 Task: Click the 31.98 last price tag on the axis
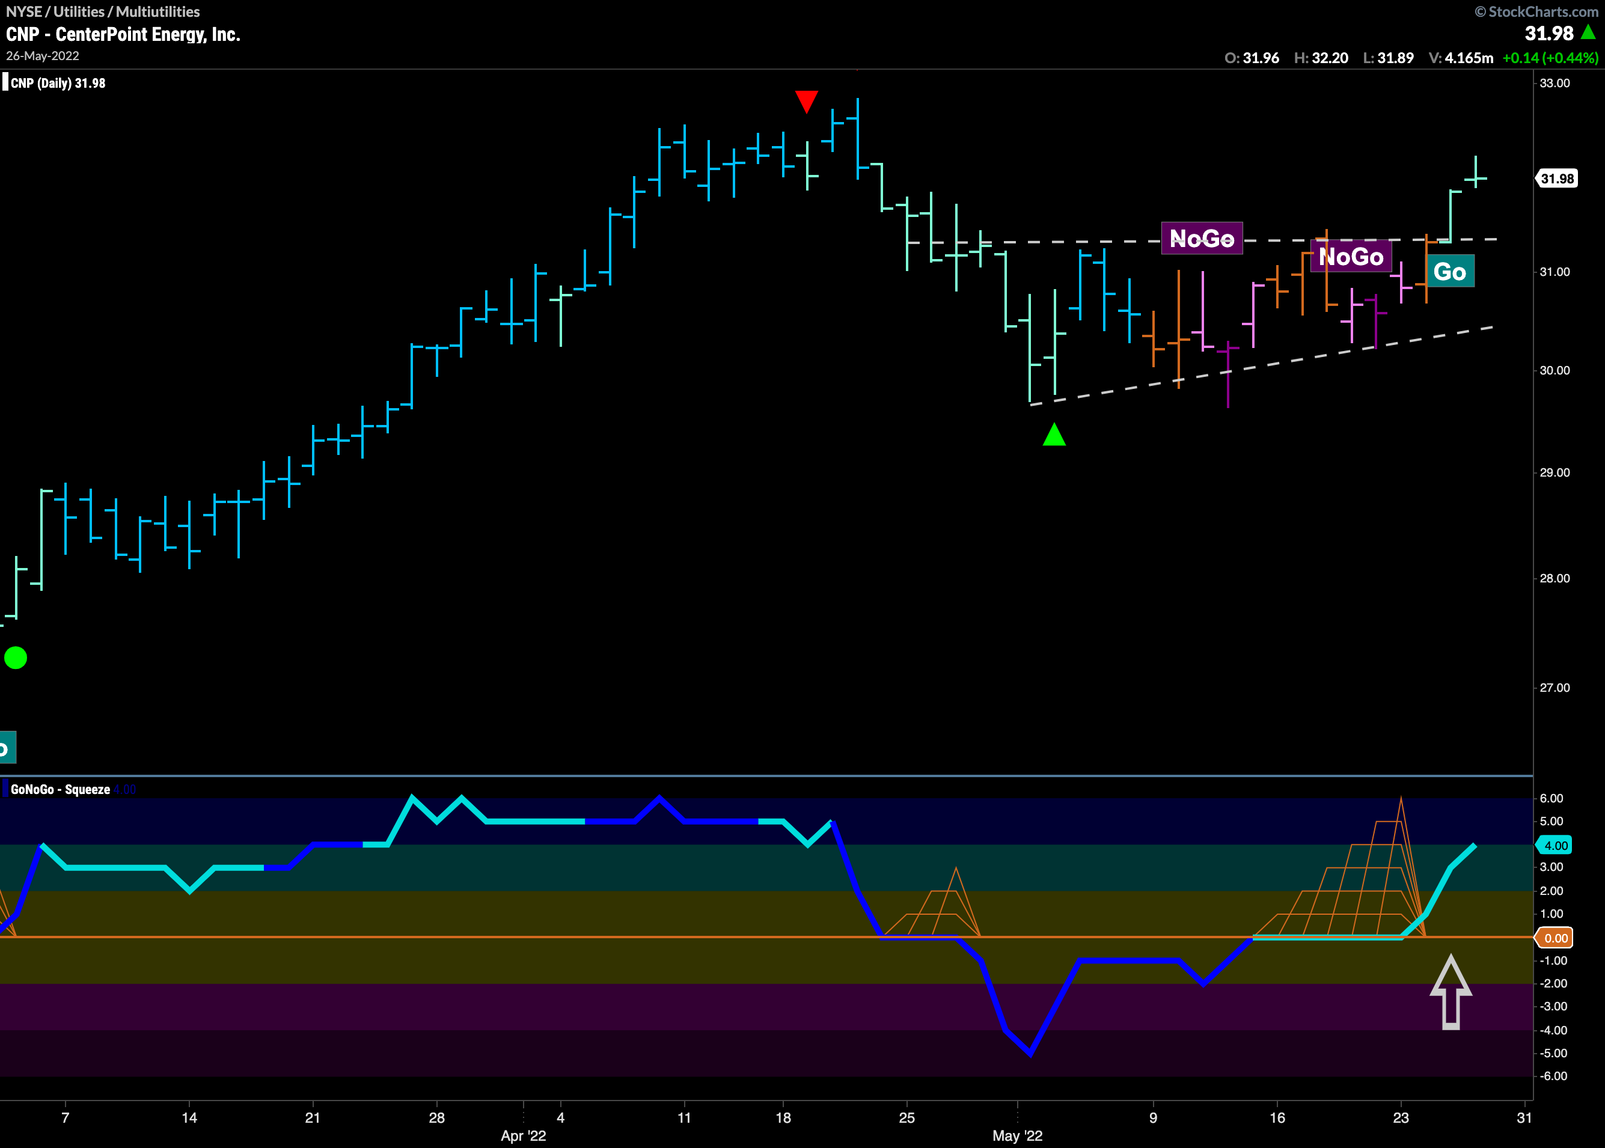(1557, 179)
